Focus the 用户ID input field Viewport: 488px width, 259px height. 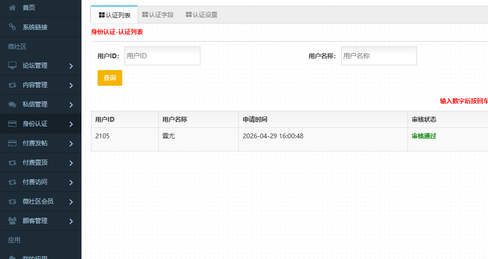coord(162,56)
